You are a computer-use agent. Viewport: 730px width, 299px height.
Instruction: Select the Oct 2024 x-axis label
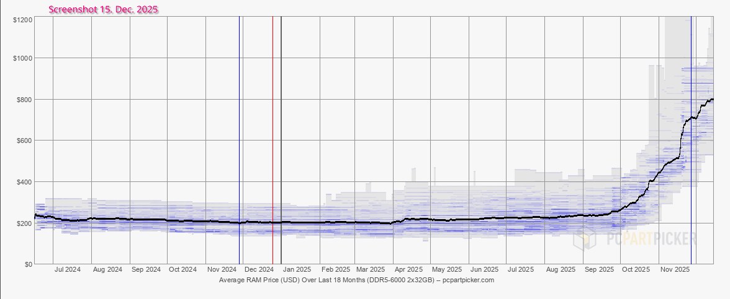click(x=182, y=269)
